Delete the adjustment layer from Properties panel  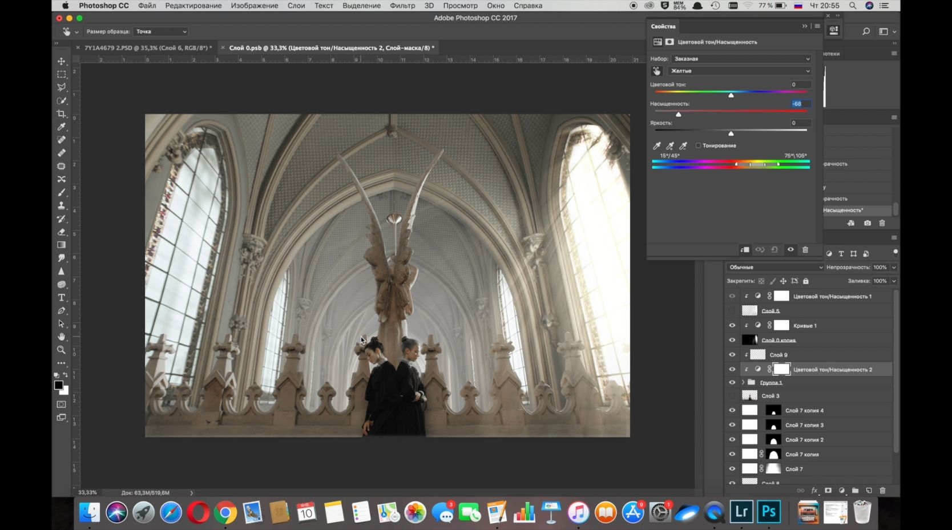coord(805,250)
